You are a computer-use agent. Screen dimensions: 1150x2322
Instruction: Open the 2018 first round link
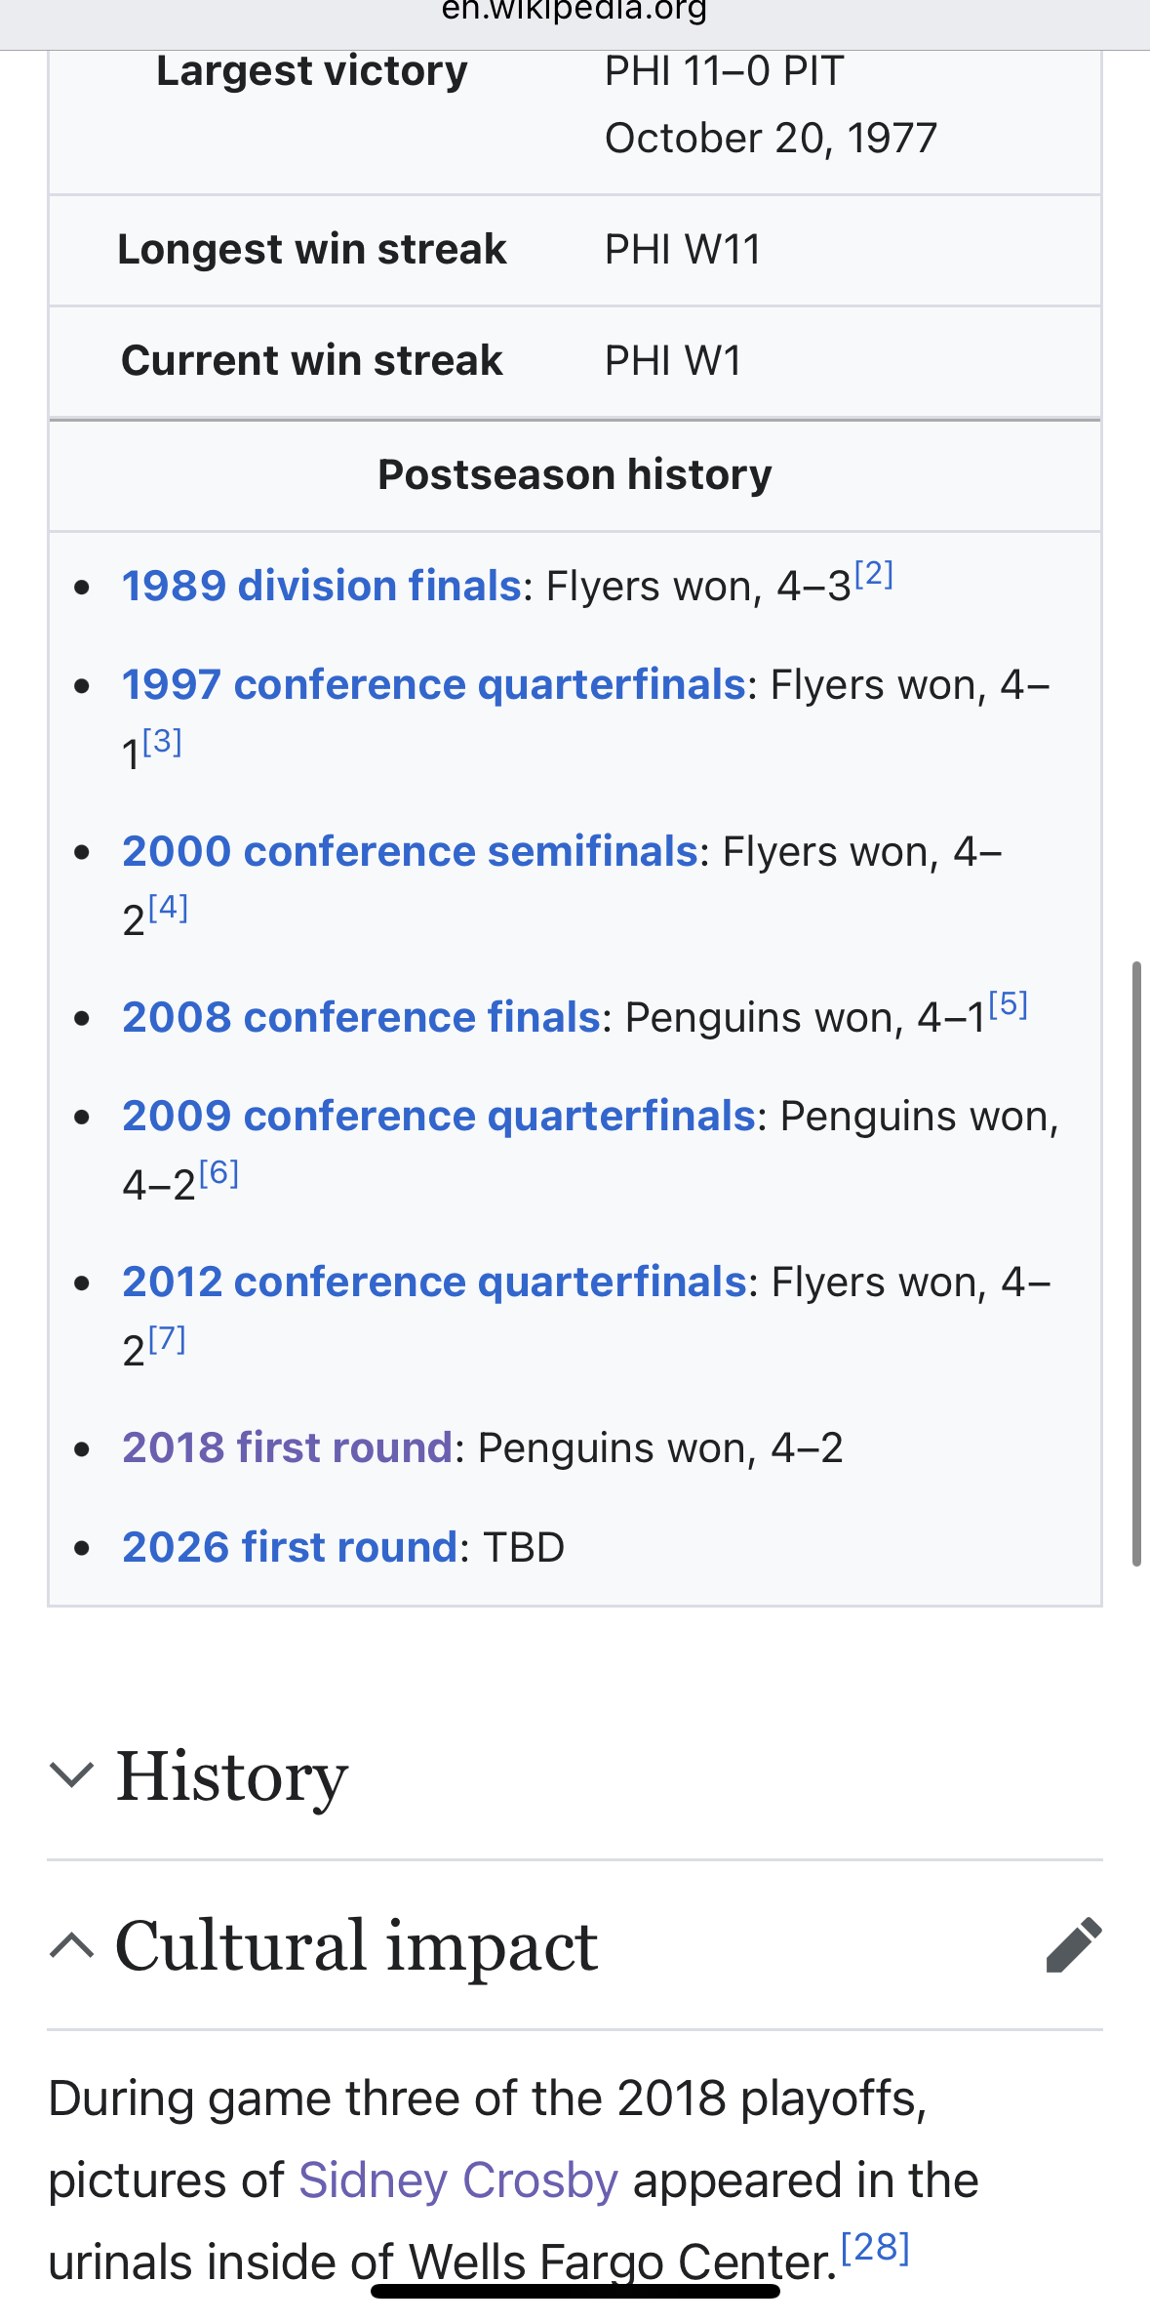click(x=288, y=1447)
